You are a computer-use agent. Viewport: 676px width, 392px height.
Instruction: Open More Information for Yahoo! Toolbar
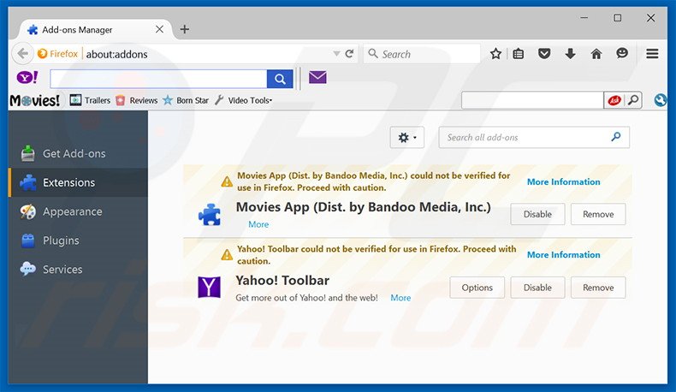click(564, 254)
